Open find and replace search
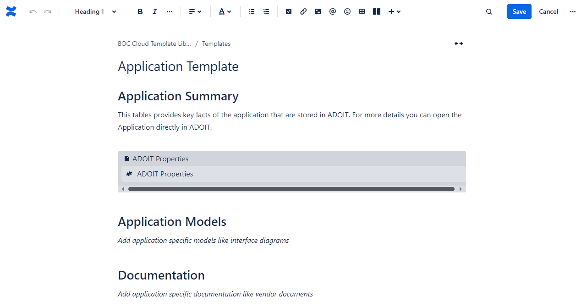587x307 pixels. tap(489, 11)
